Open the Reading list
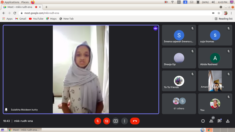 pos(224,19)
